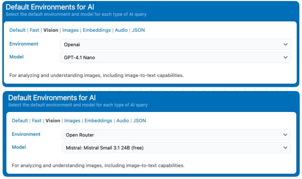Image resolution: width=302 pixels, height=179 pixels.
Task: Click the chevron arrow on the Open Router selector
Action: pyautogui.click(x=285, y=135)
